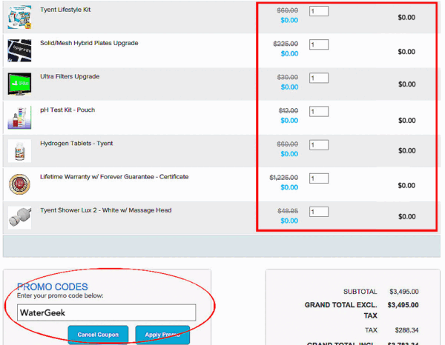The image size is (445, 345).
Task: Open the Tyent Lifestyle Kit product thumbnail
Action: tap(19, 17)
